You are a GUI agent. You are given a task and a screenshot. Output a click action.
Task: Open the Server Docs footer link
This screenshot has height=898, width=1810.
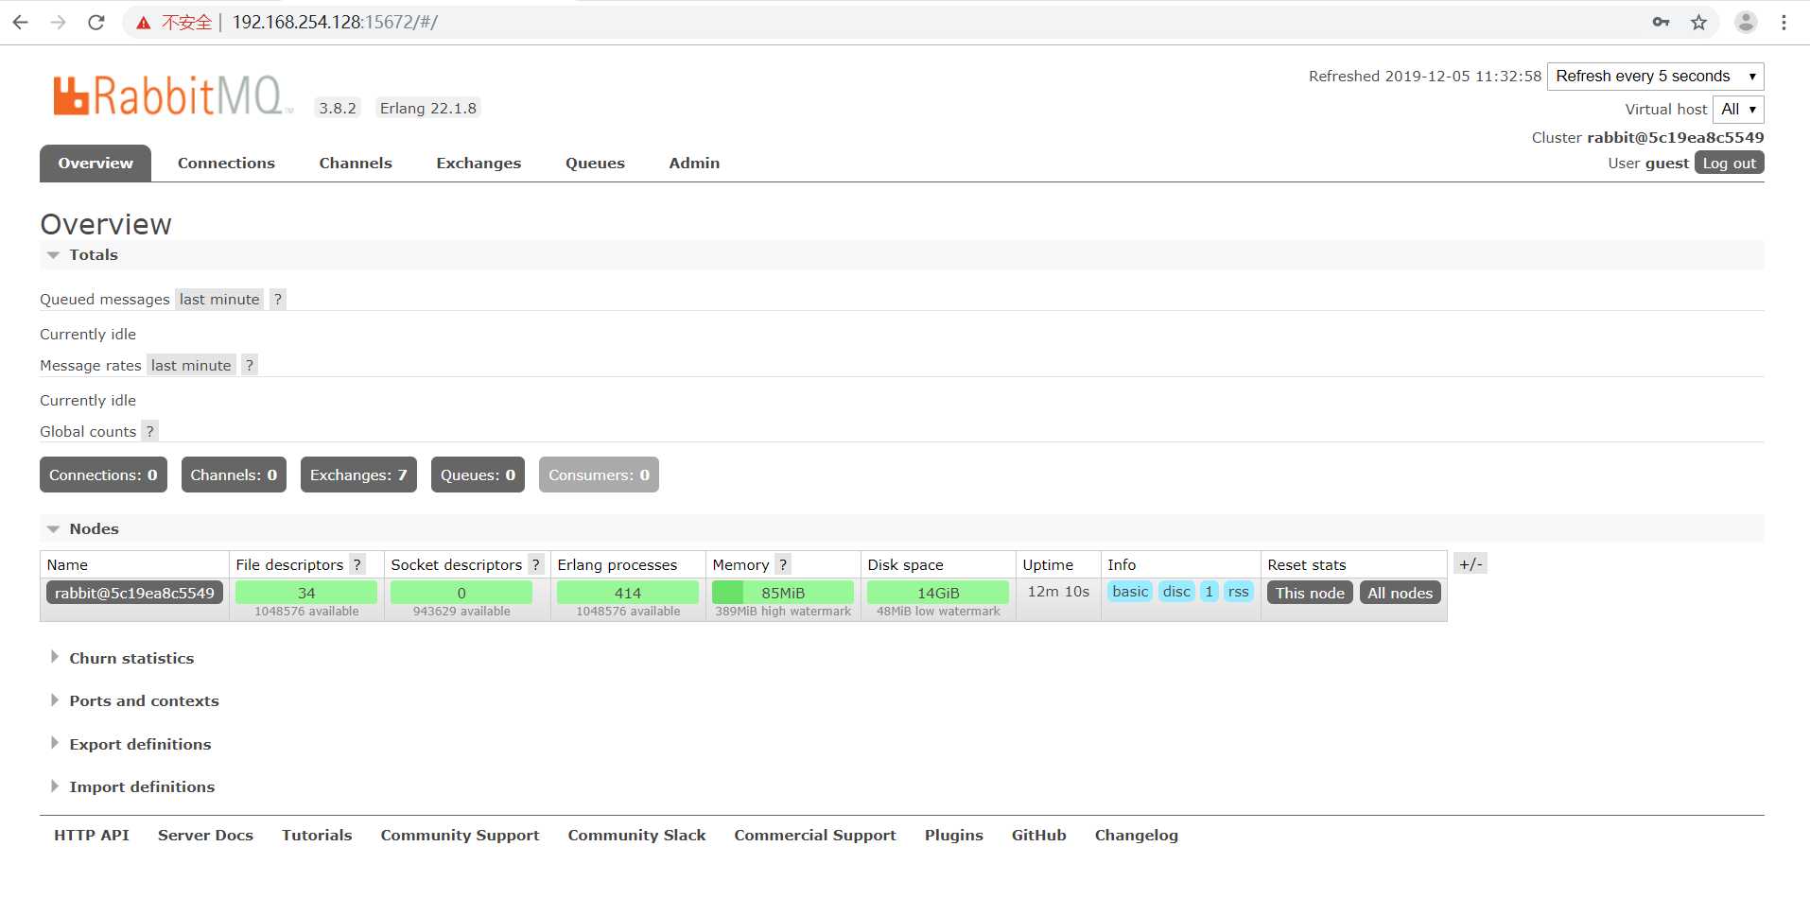click(205, 836)
